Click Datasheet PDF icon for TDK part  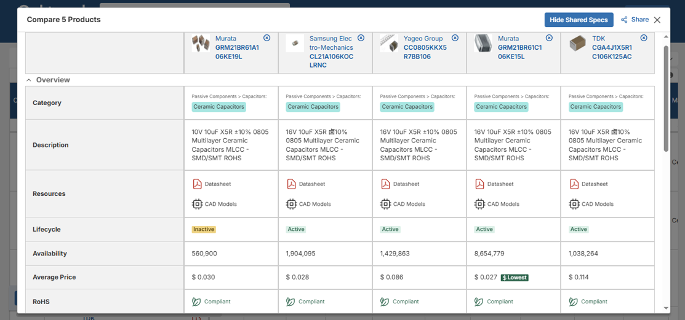click(x=574, y=184)
